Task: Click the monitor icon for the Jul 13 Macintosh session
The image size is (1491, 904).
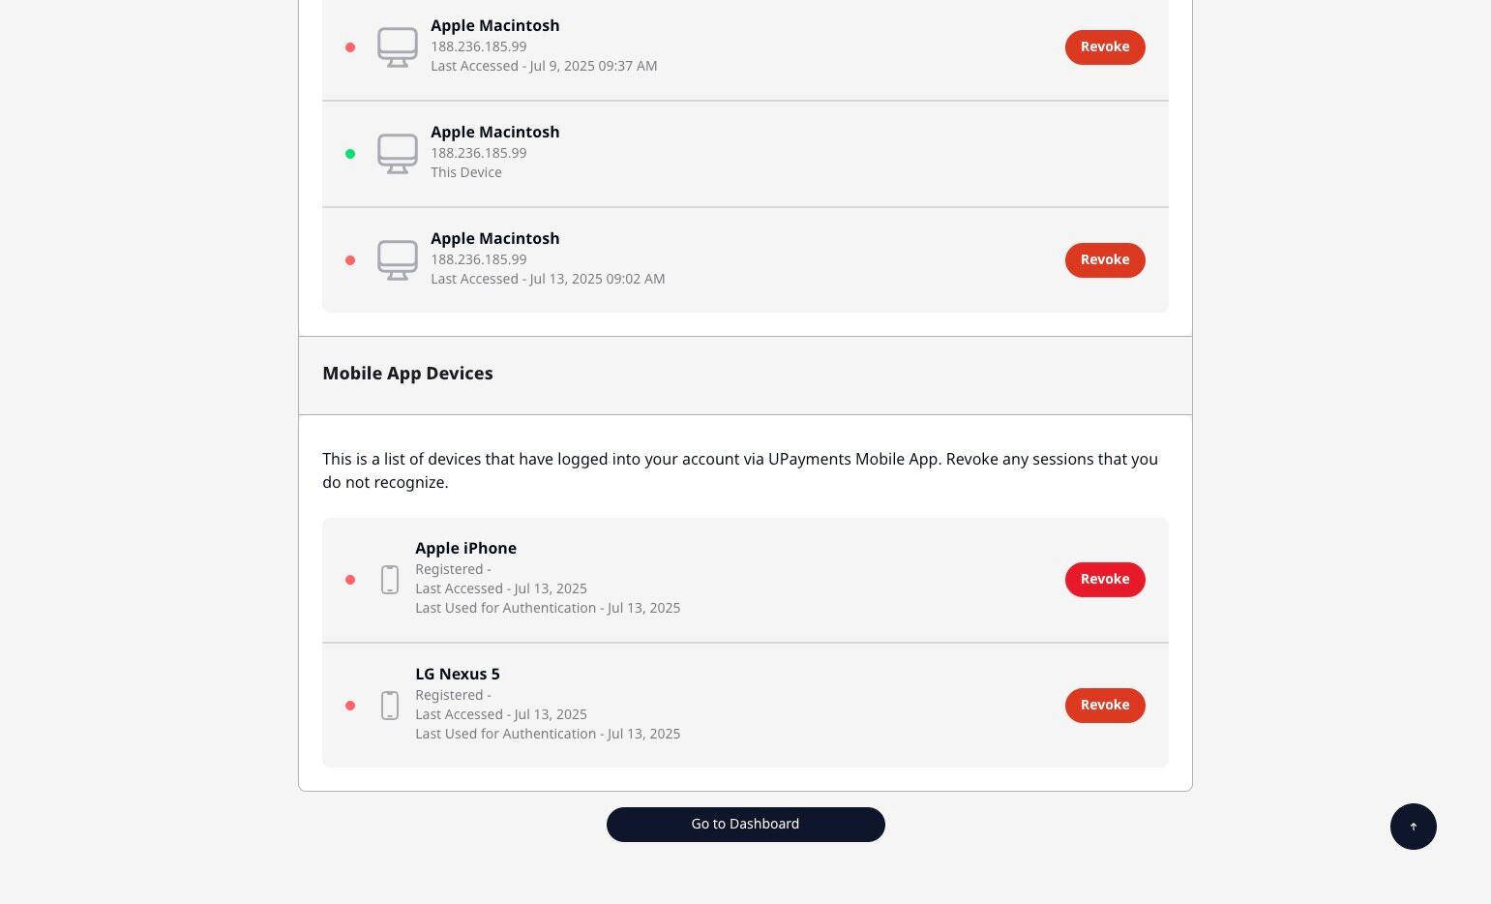Action: tap(397, 260)
